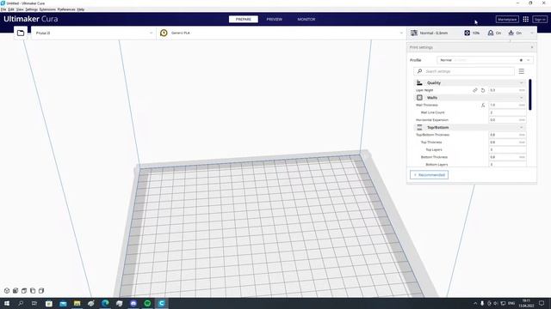Click the Top/Bottom Thickness value field
Viewport: 551px width, 309px height.
[x=507, y=135]
